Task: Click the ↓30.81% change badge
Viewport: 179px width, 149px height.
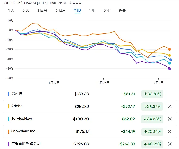Action: tap(152, 94)
